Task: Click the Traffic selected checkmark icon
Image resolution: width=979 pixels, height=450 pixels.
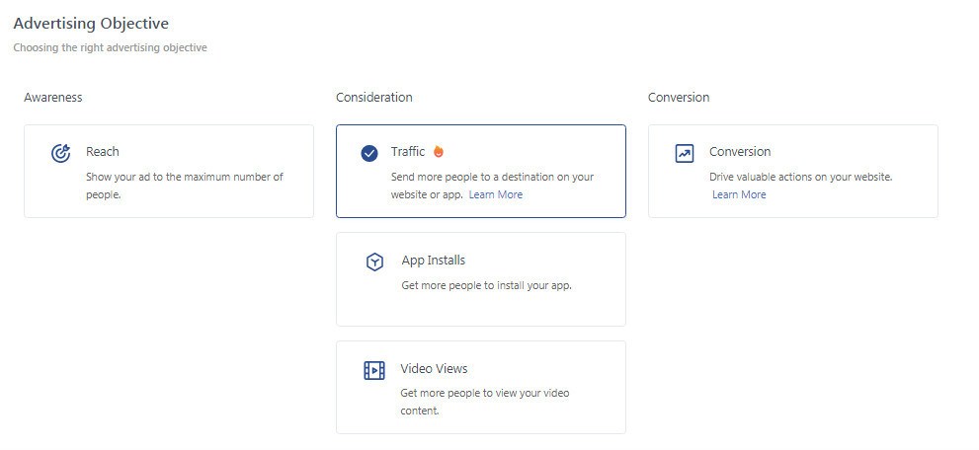Action: (369, 153)
